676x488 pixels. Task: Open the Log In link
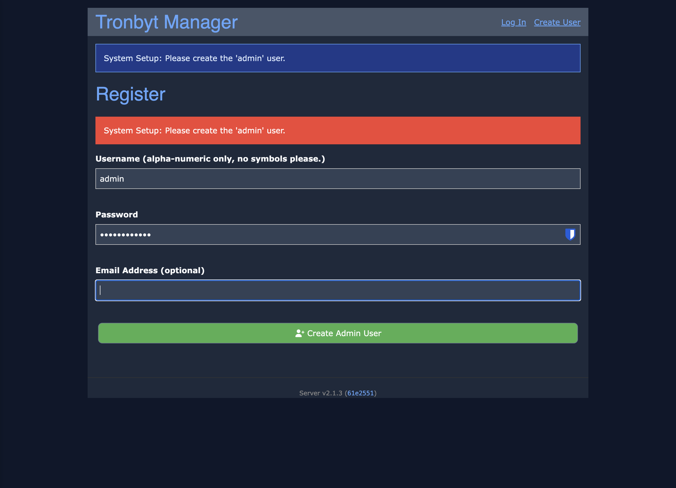point(513,22)
